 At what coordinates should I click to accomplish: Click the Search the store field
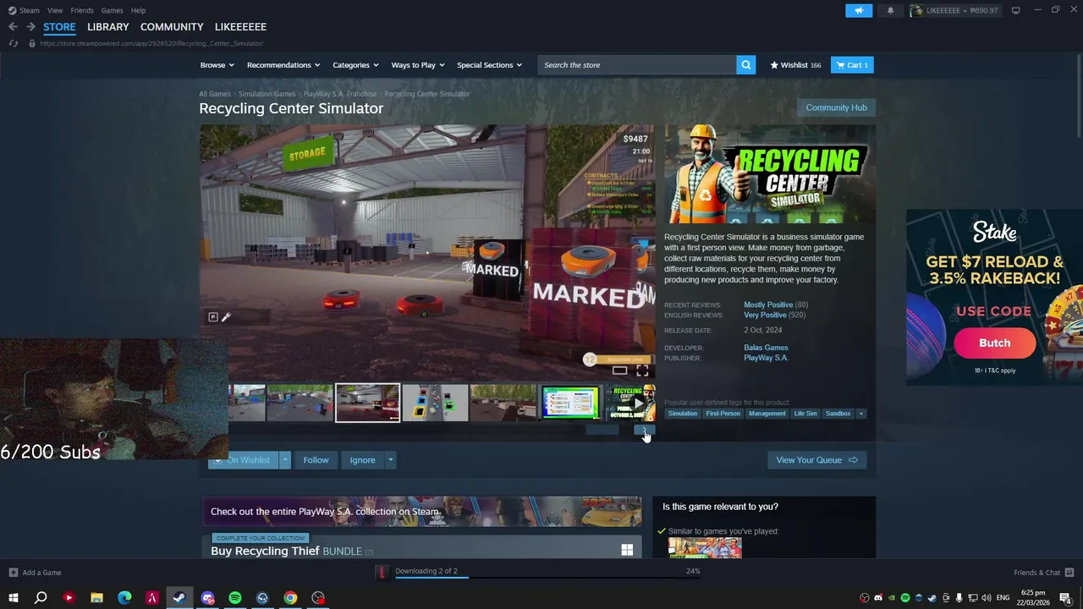637,65
